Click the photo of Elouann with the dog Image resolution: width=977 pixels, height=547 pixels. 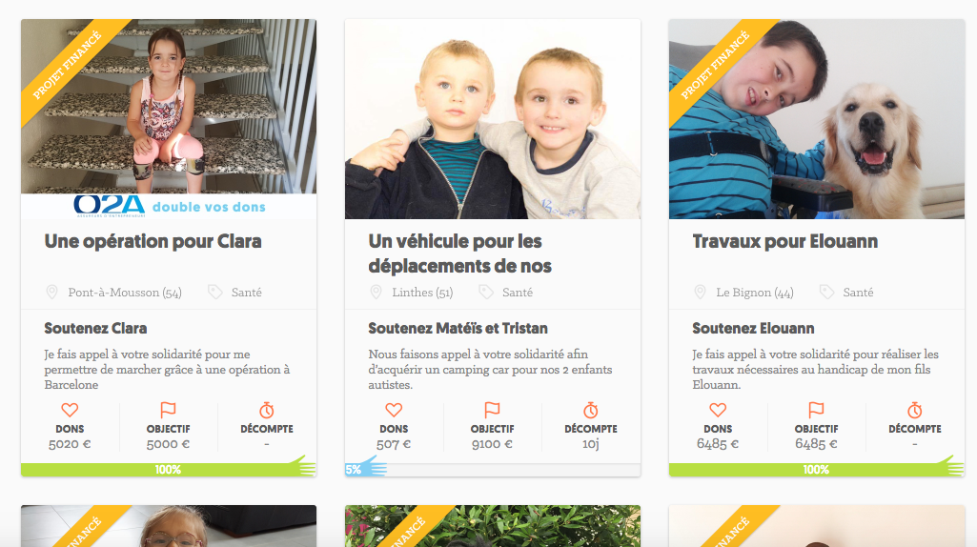tap(817, 119)
